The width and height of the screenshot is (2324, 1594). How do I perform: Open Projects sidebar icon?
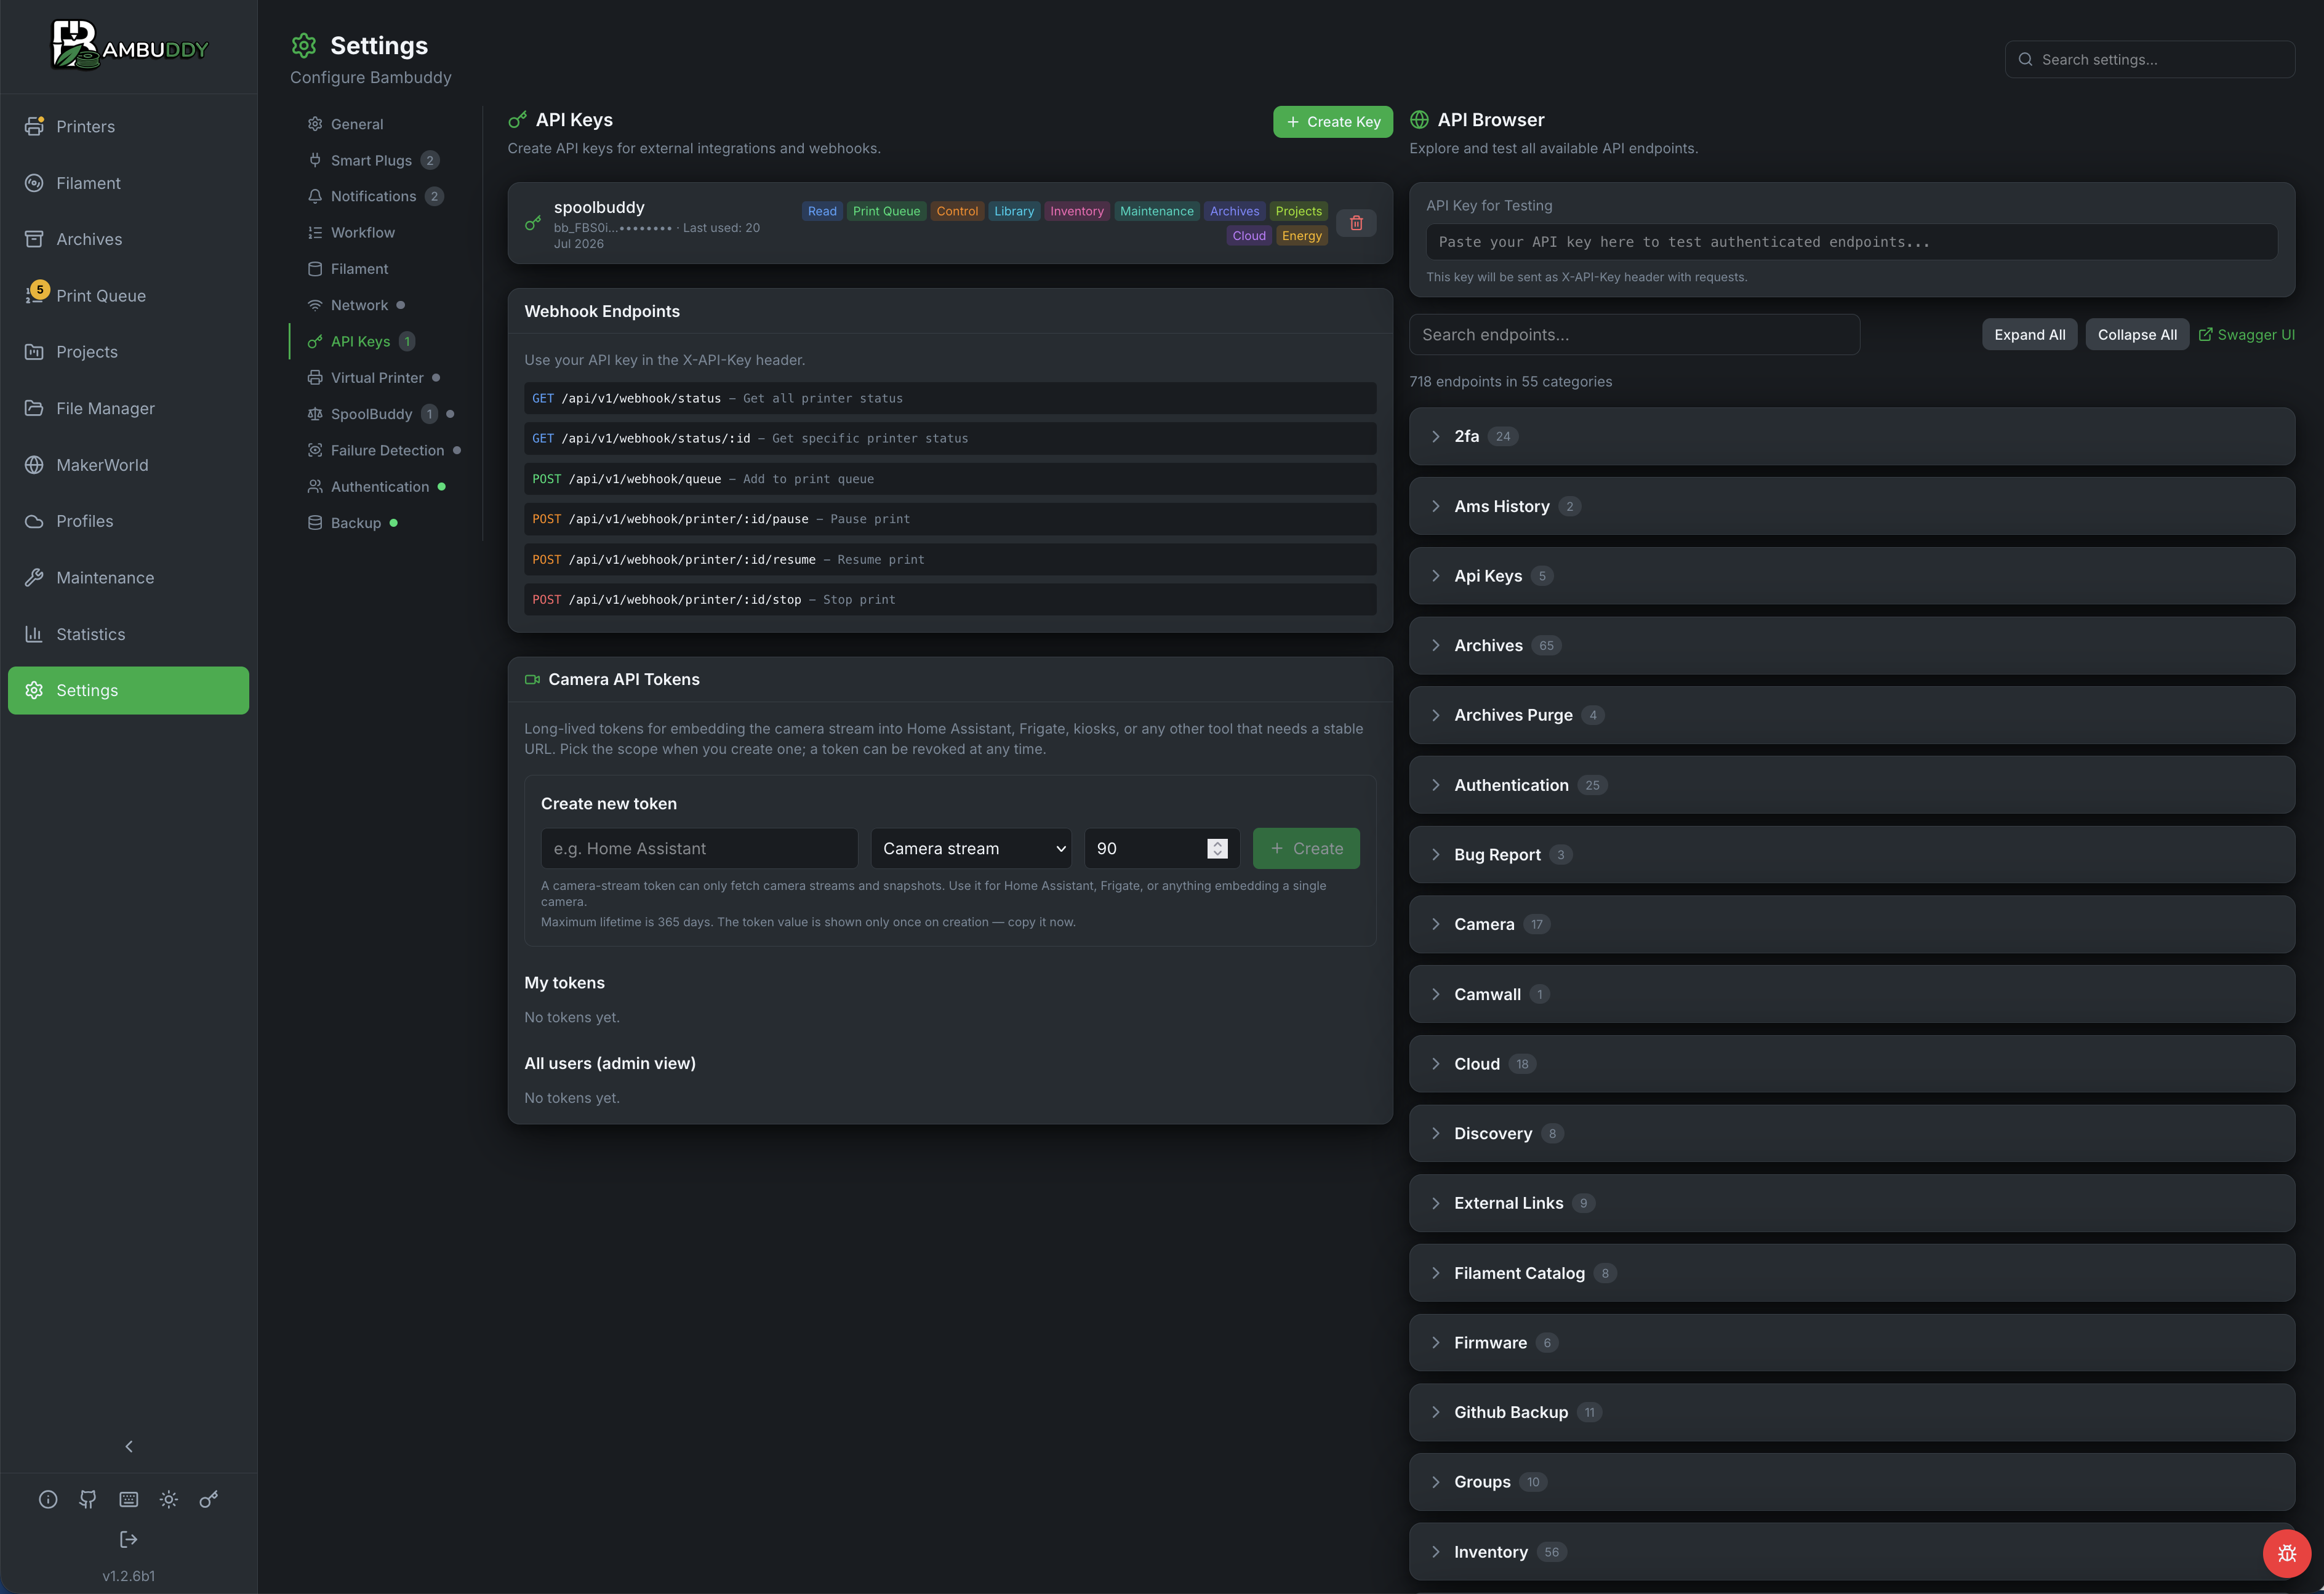pos(34,352)
